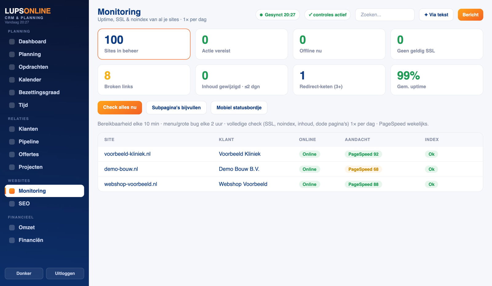Focus the Zoeken search field
The image size is (492, 286).
point(385,15)
